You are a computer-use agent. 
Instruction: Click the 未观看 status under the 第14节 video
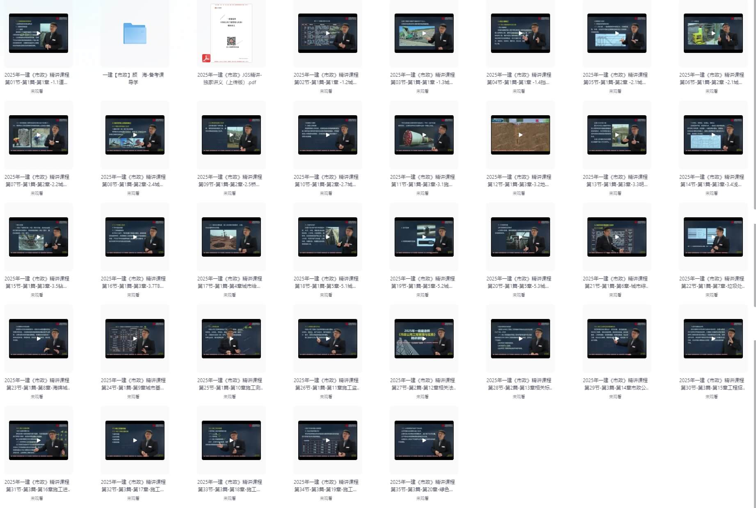click(x=711, y=193)
